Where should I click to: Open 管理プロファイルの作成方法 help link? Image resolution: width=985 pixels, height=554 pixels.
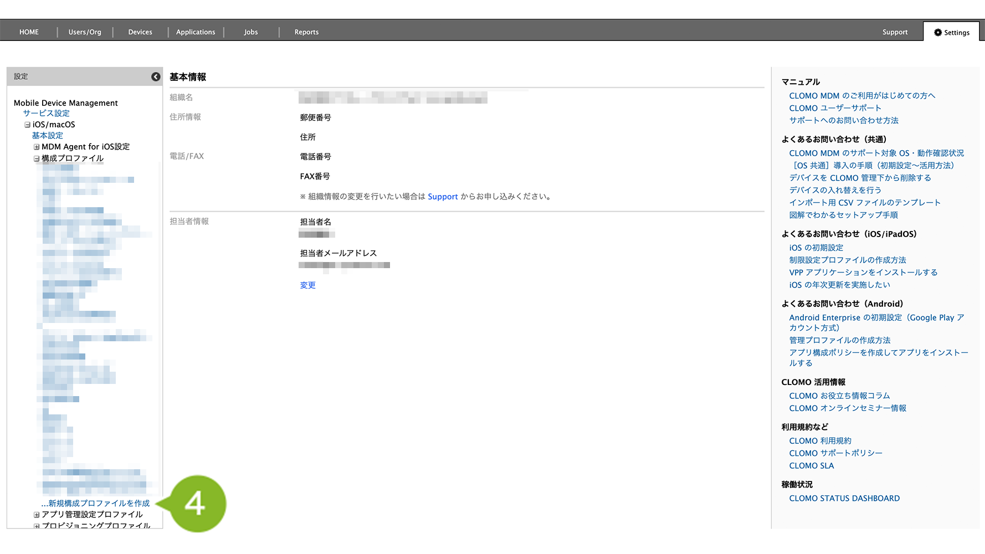(x=839, y=341)
